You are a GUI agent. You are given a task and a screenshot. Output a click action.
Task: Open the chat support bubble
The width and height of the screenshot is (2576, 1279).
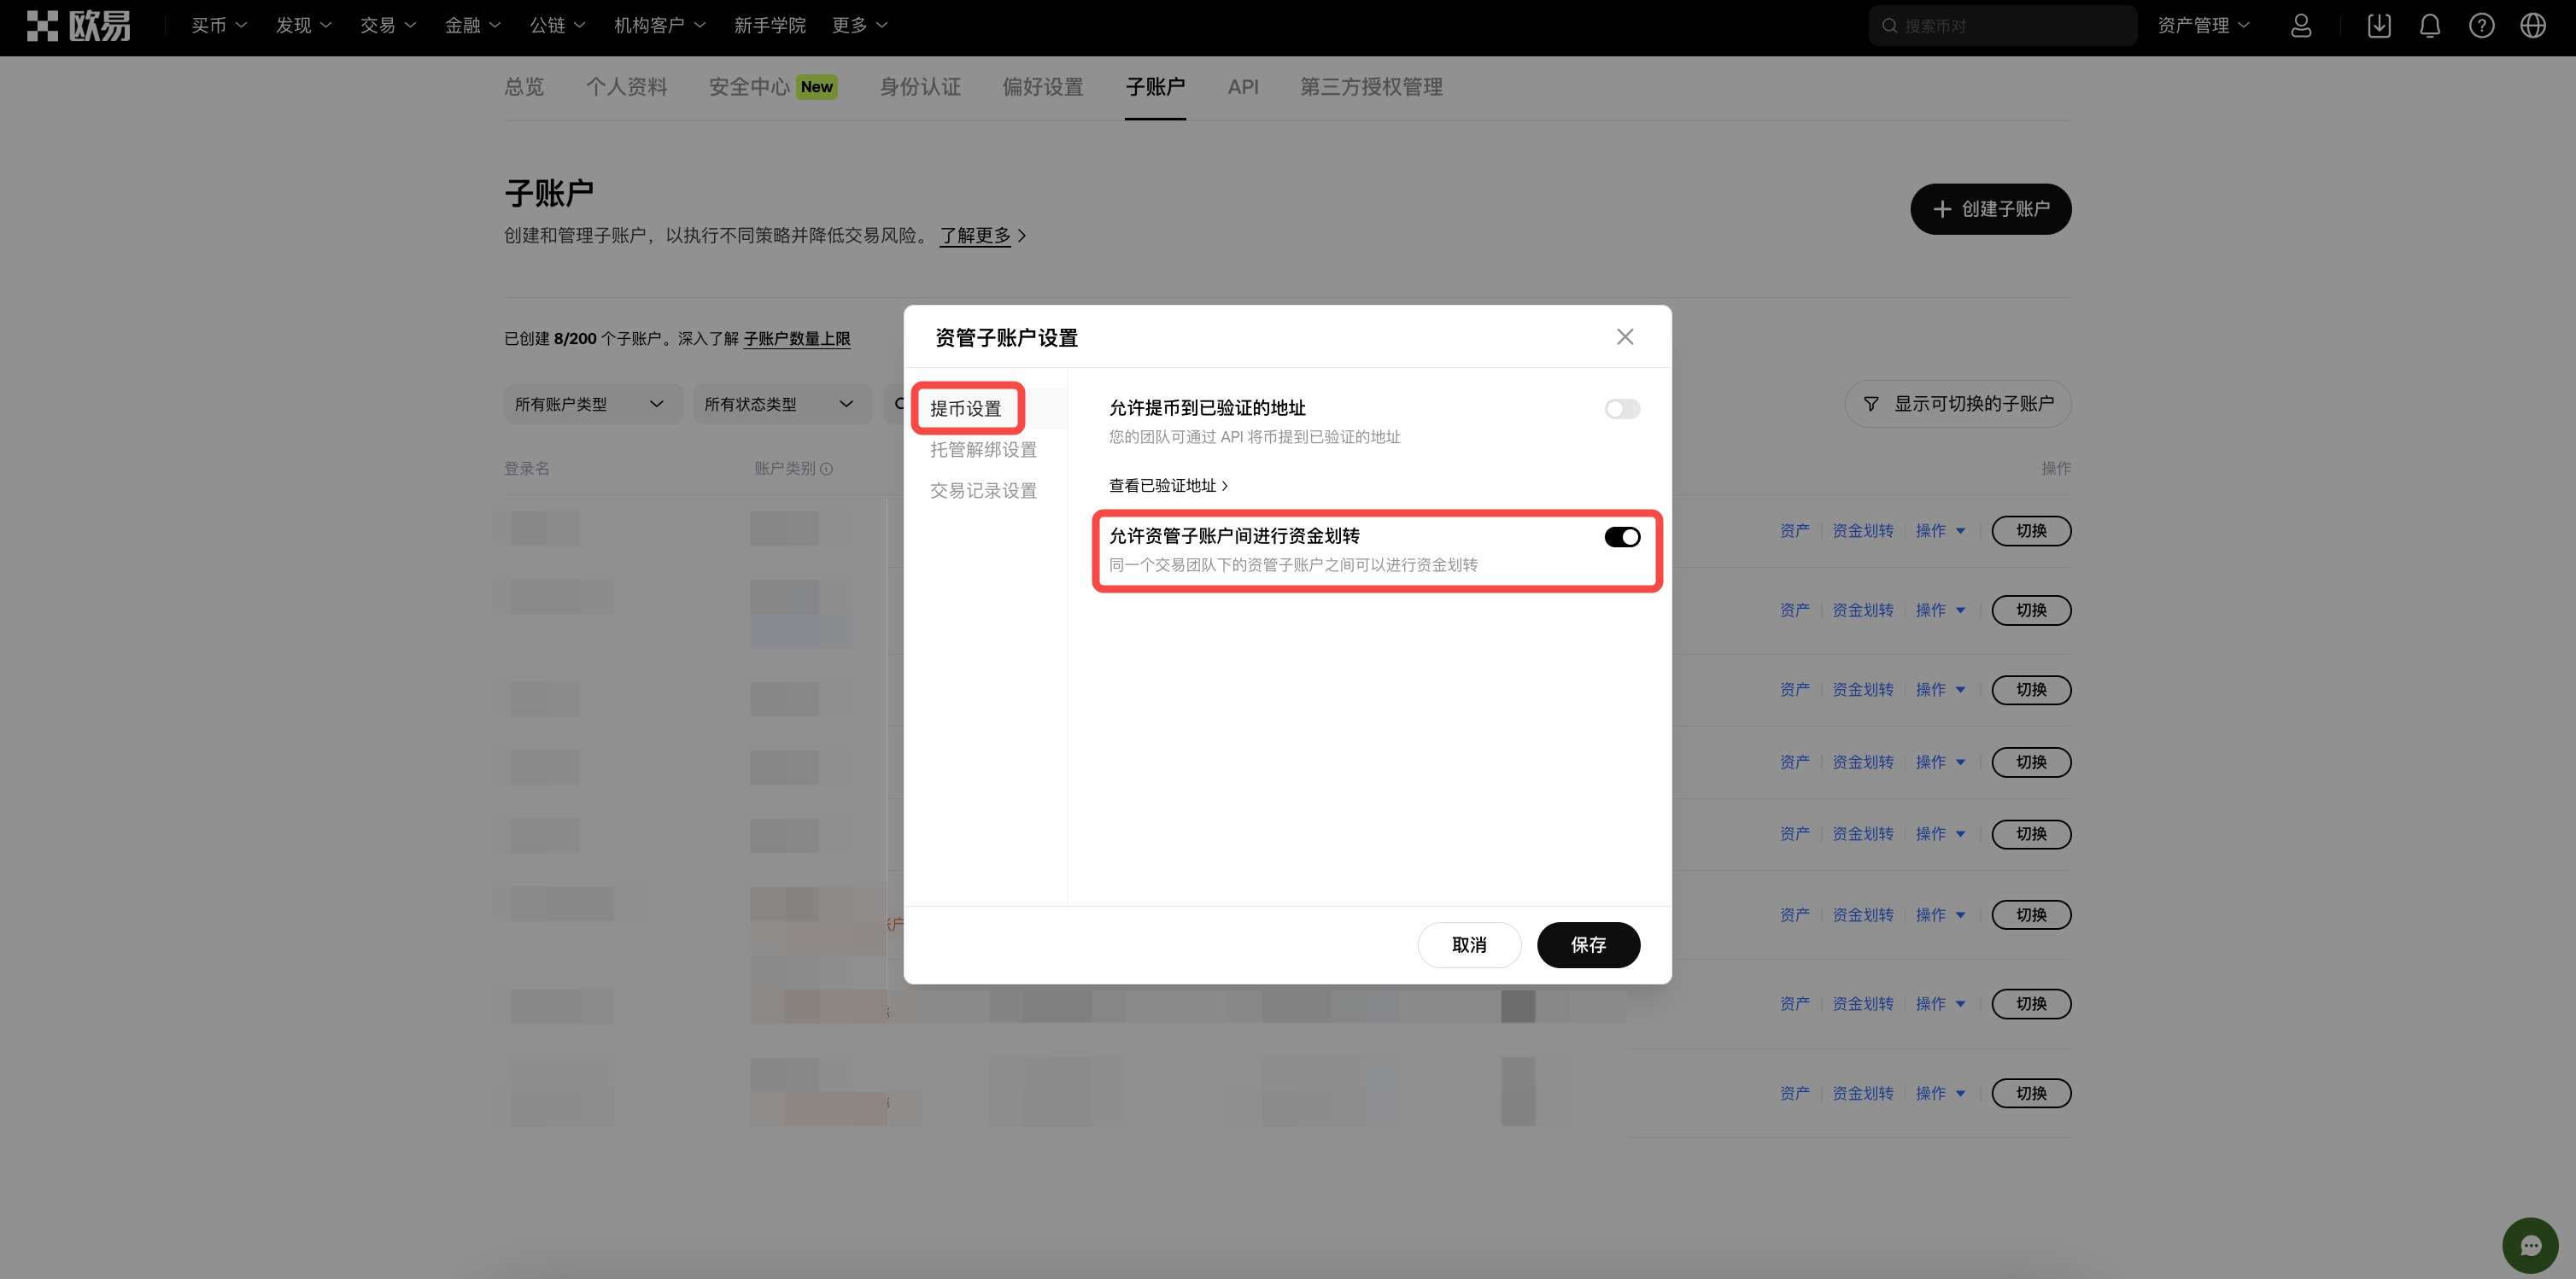tap(2530, 1245)
